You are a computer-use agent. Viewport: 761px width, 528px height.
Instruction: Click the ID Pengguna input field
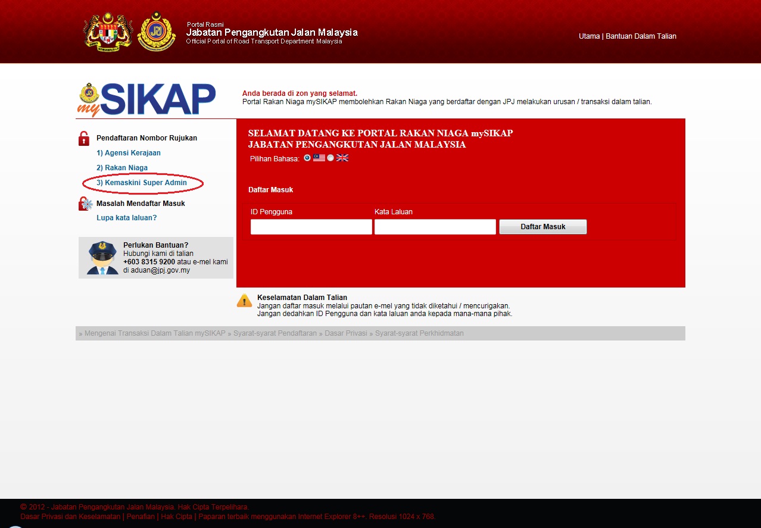click(x=311, y=227)
